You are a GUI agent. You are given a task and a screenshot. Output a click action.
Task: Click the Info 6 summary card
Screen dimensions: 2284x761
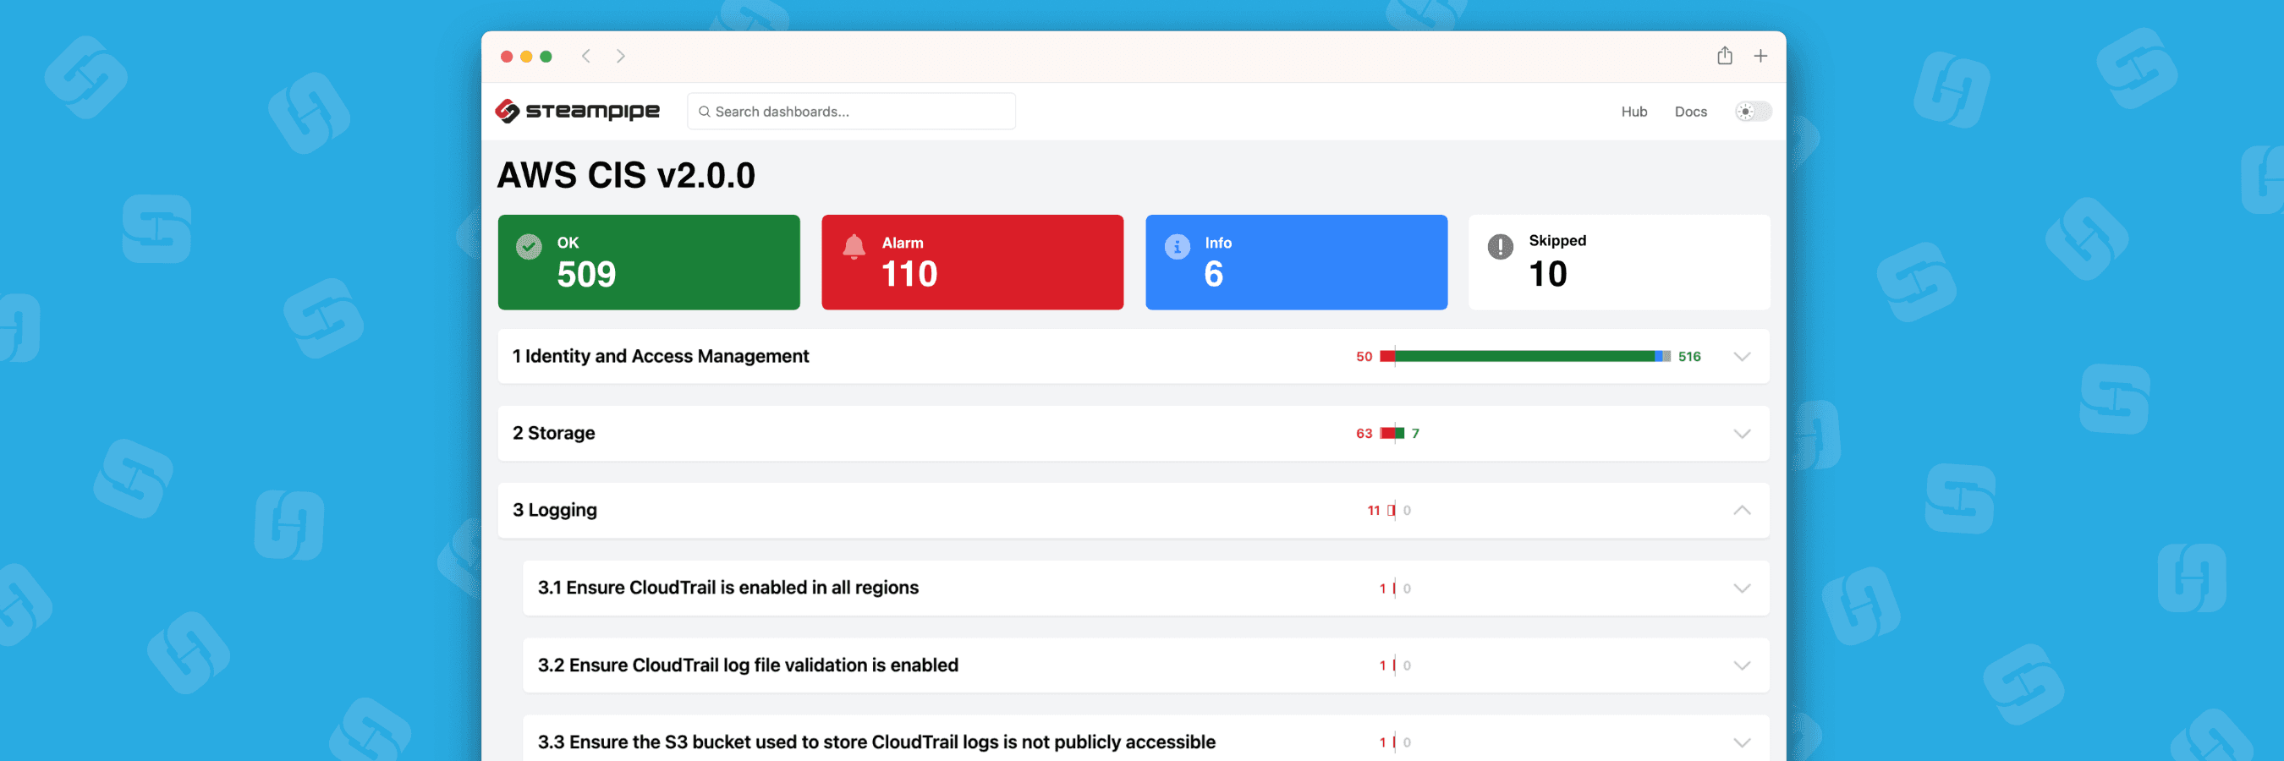pyautogui.click(x=1296, y=262)
